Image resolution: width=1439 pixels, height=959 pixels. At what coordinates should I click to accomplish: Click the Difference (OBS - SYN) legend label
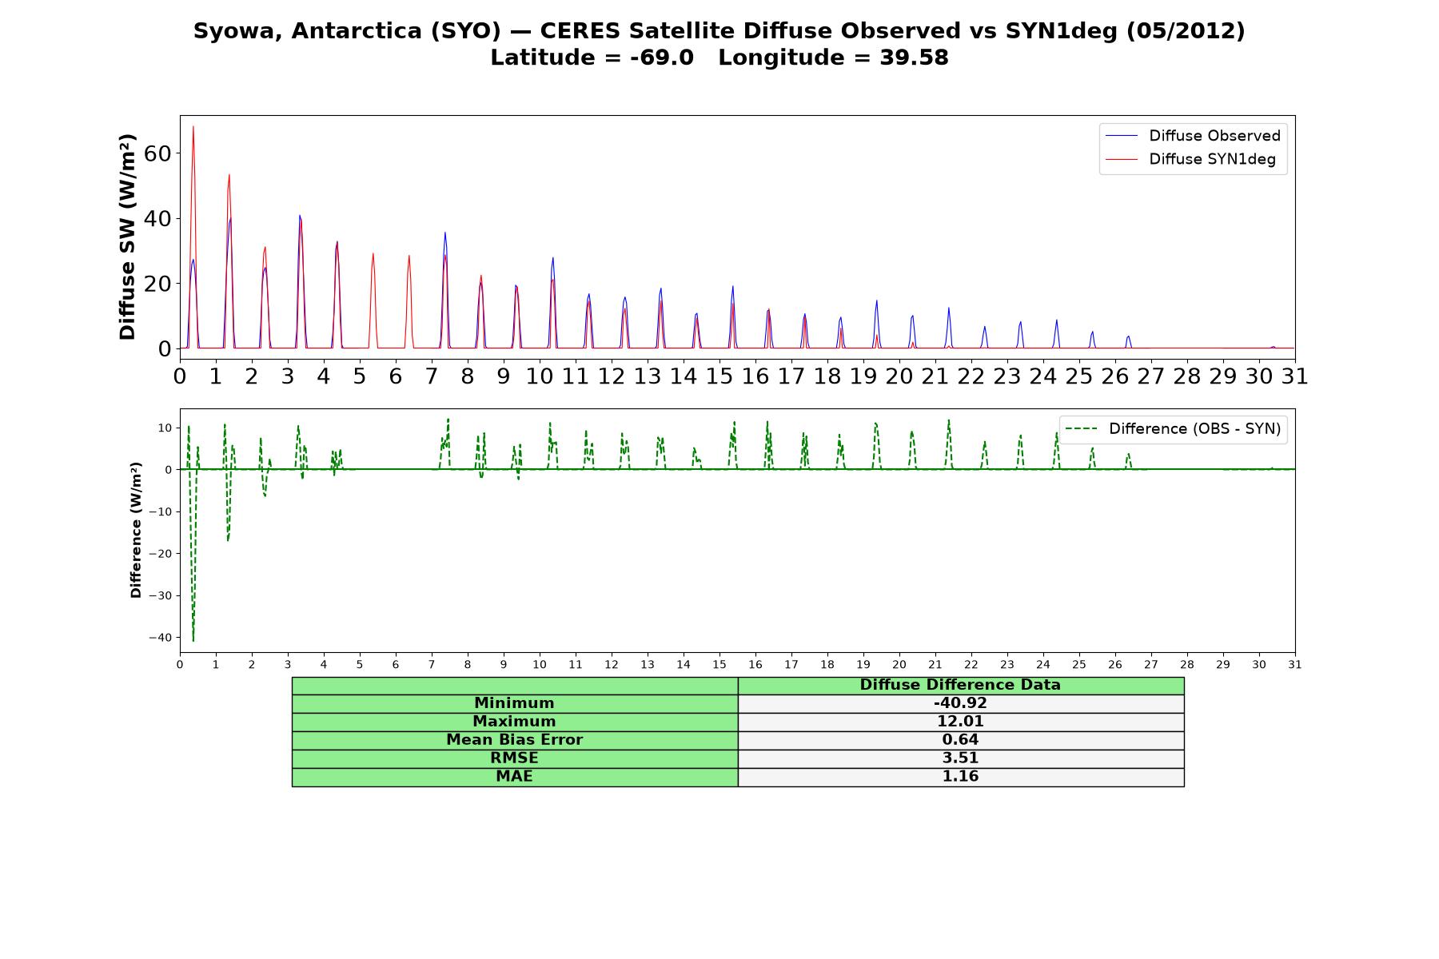[x=1194, y=429]
